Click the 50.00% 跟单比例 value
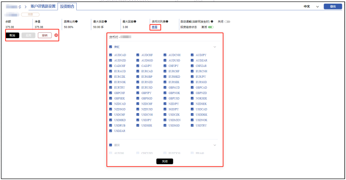The image size is (346, 180). coord(68,27)
